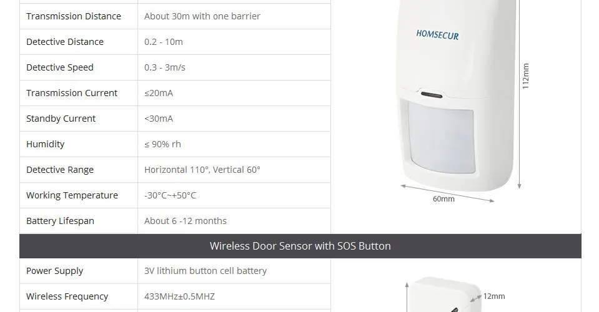Click the 60mm width dimension label

[443, 198]
